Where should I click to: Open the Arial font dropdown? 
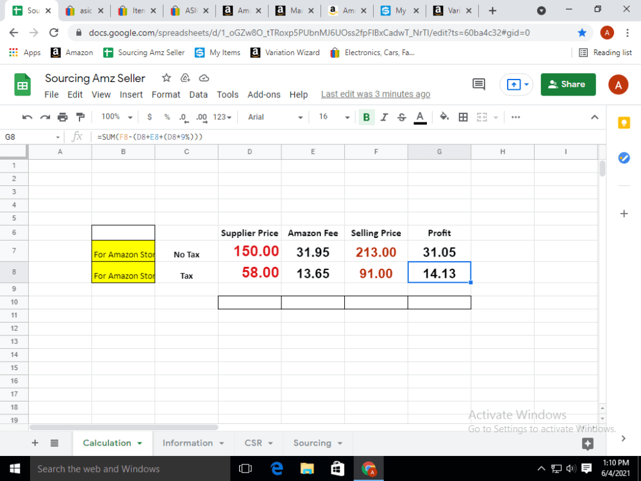pyautogui.click(x=275, y=117)
